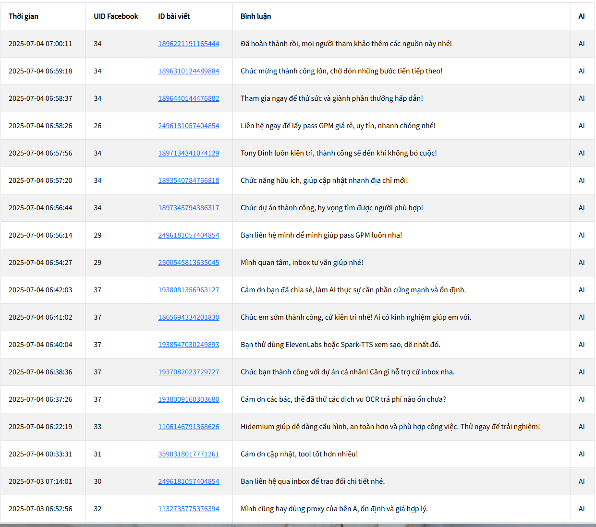
Task: Click comment about proxy của bên A
Action: tap(334, 509)
